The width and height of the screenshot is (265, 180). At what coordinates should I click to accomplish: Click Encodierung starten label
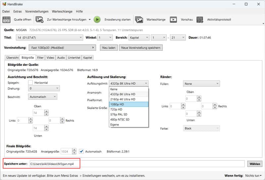[x=118, y=20]
